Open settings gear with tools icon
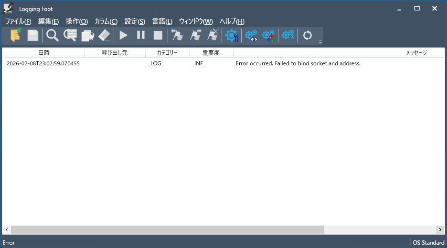The image size is (447, 248). 232,35
